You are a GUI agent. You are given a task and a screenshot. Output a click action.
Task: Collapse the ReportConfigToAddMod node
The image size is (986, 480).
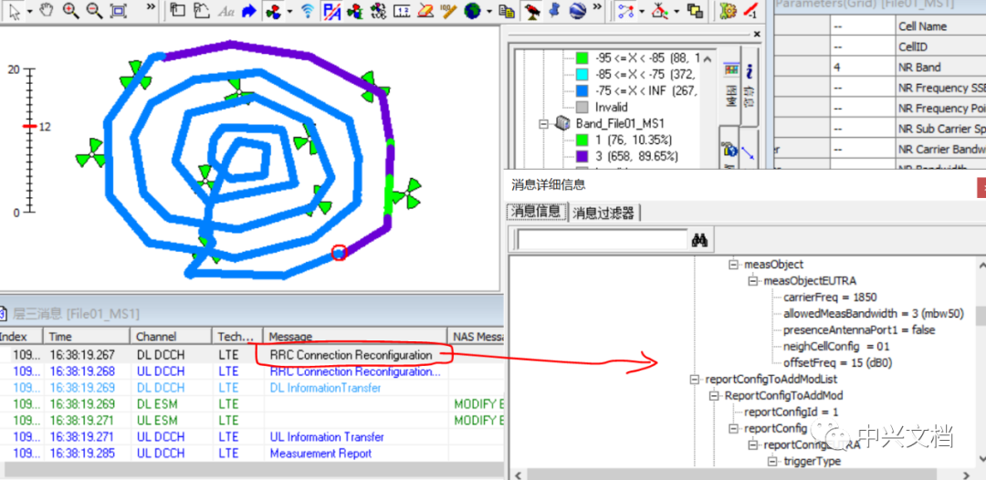coord(714,395)
